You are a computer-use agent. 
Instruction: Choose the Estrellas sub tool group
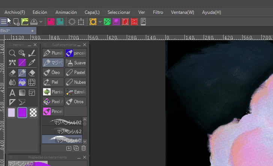click(76, 92)
